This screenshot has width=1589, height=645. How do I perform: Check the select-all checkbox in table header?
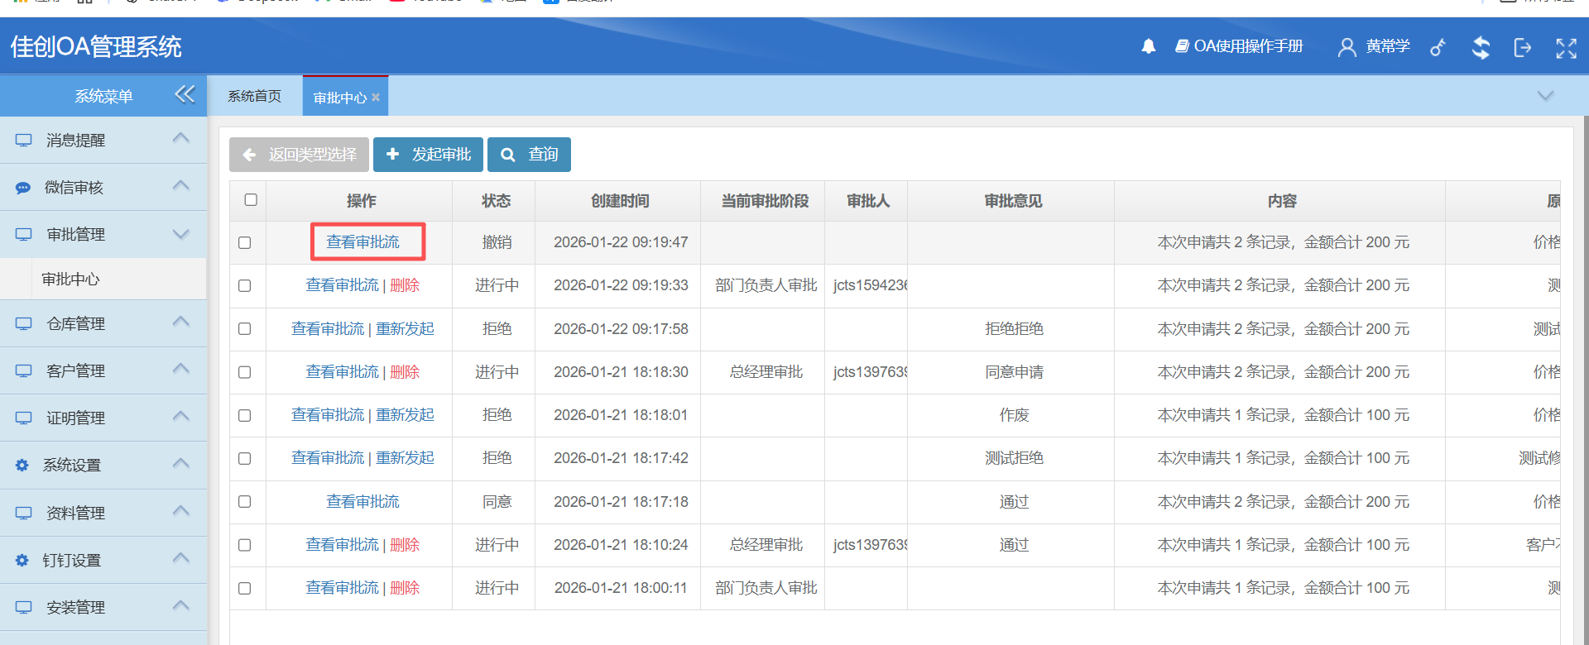click(x=251, y=200)
